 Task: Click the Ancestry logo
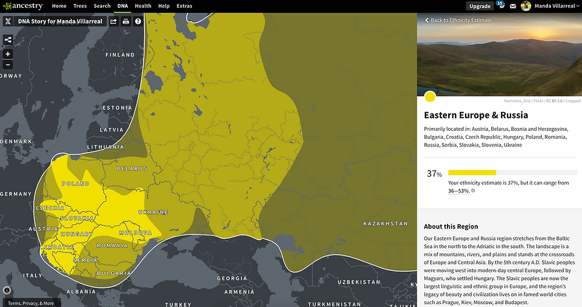point(23,6)
